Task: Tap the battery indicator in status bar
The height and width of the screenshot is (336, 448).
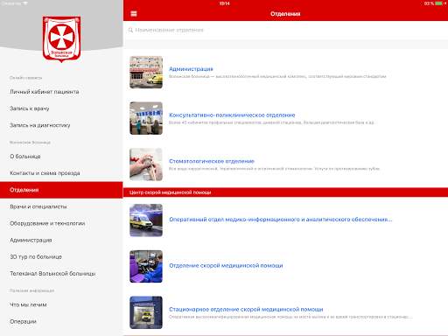Action: pyautogui.click(x=438, y=3)
